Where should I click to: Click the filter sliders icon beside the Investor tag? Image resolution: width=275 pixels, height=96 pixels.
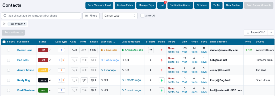click(x=4, y=24)
